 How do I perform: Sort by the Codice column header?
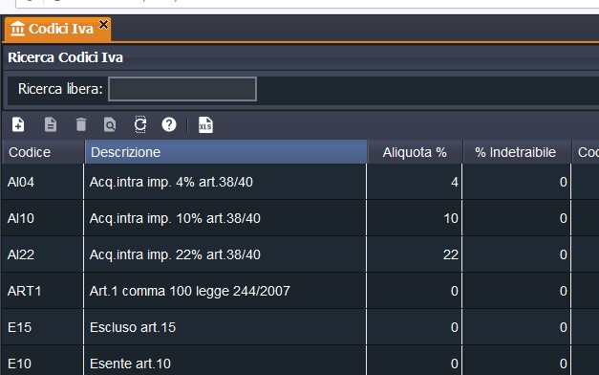pos(43,152)
